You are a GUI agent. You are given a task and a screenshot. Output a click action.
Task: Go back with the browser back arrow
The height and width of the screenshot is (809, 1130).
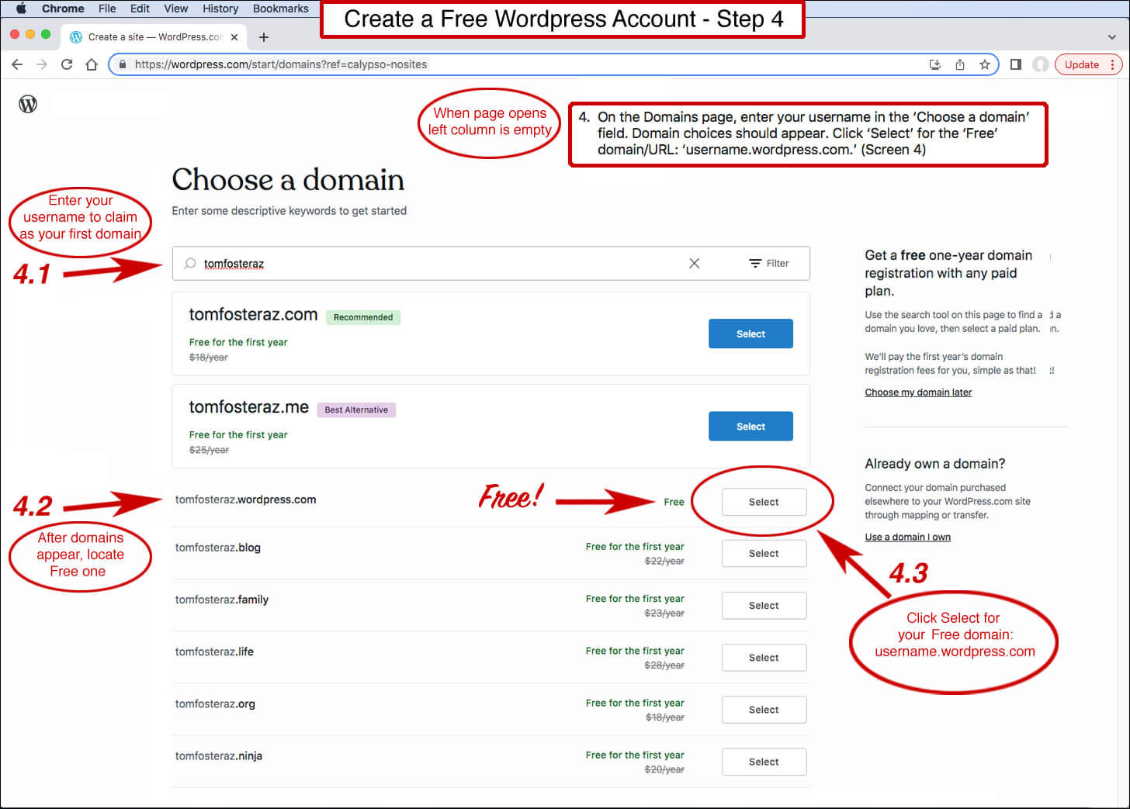[x=17, y=64]
